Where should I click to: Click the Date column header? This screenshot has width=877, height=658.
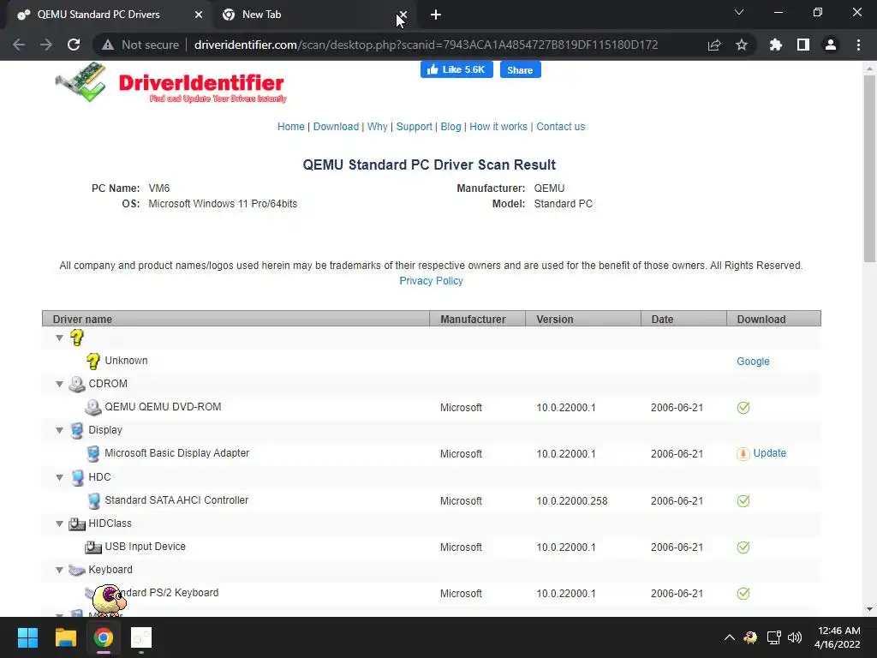coord(683,319)
